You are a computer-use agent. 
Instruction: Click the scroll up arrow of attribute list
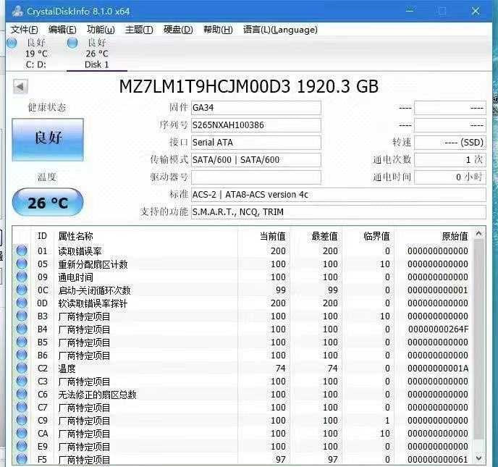pyautogui.click(x=479, y=234)
